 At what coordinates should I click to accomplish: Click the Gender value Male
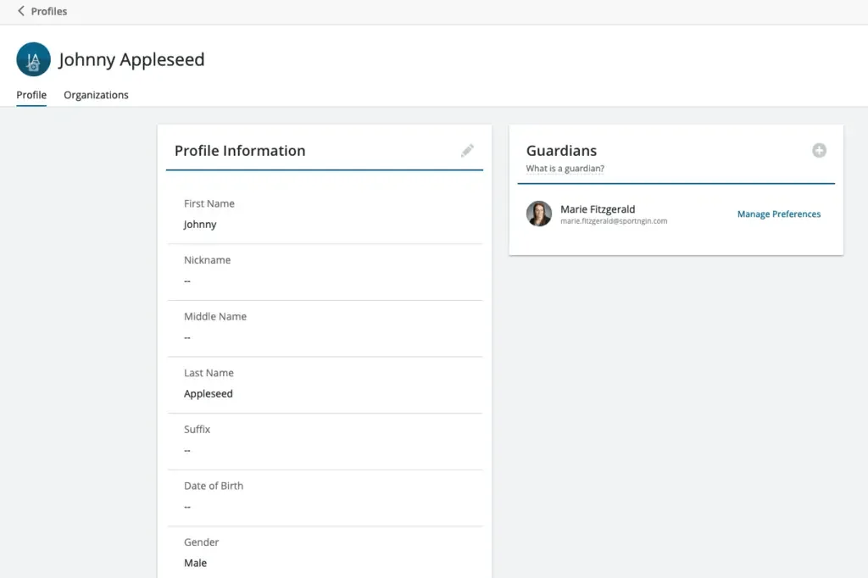click(x=196, y=563)
